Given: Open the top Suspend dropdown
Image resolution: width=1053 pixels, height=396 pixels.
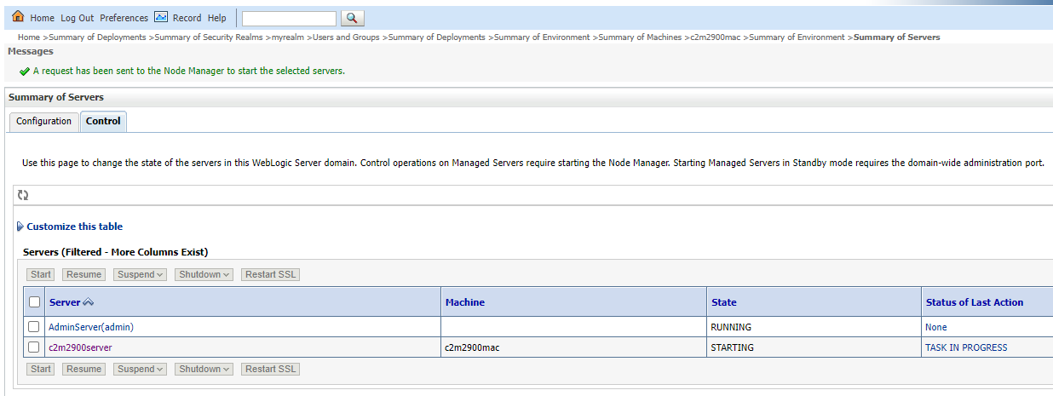Looking at the screenshot, I should tap(140, 274).
